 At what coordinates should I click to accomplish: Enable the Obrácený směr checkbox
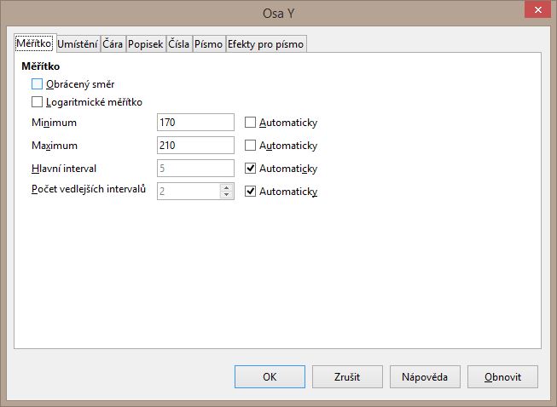37,84
